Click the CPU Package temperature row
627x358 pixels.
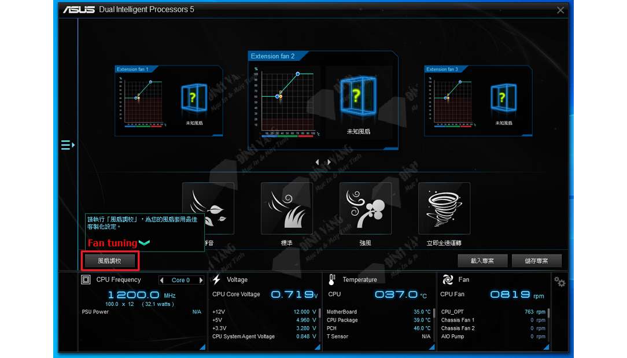379,320
